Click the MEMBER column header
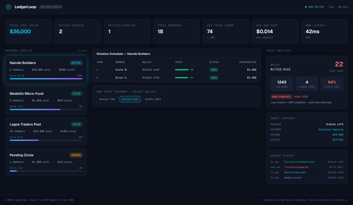Image resolution: width=353 pixels, height=205 pixels. coord(120,62)
